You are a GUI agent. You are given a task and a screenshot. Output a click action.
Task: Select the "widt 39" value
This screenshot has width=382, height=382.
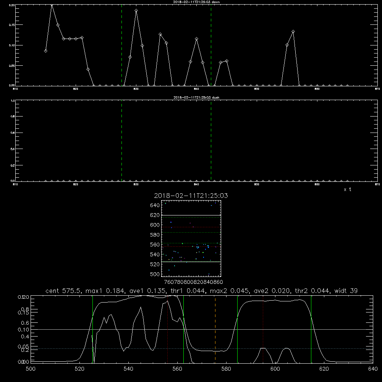346,291
